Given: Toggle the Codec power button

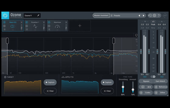Looking at the screenshot, I should click(141, 93).
